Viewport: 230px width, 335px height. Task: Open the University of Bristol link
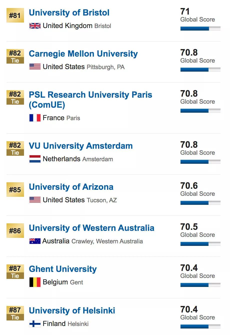click(69, 13)
